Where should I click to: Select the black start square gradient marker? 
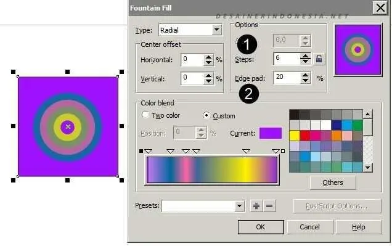pos(141,151)
